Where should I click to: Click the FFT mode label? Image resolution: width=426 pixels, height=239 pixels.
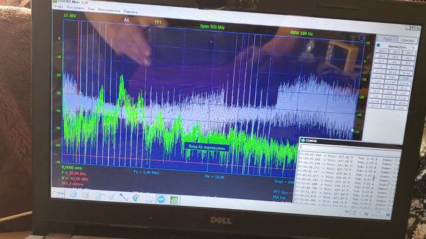pos(158,22)
